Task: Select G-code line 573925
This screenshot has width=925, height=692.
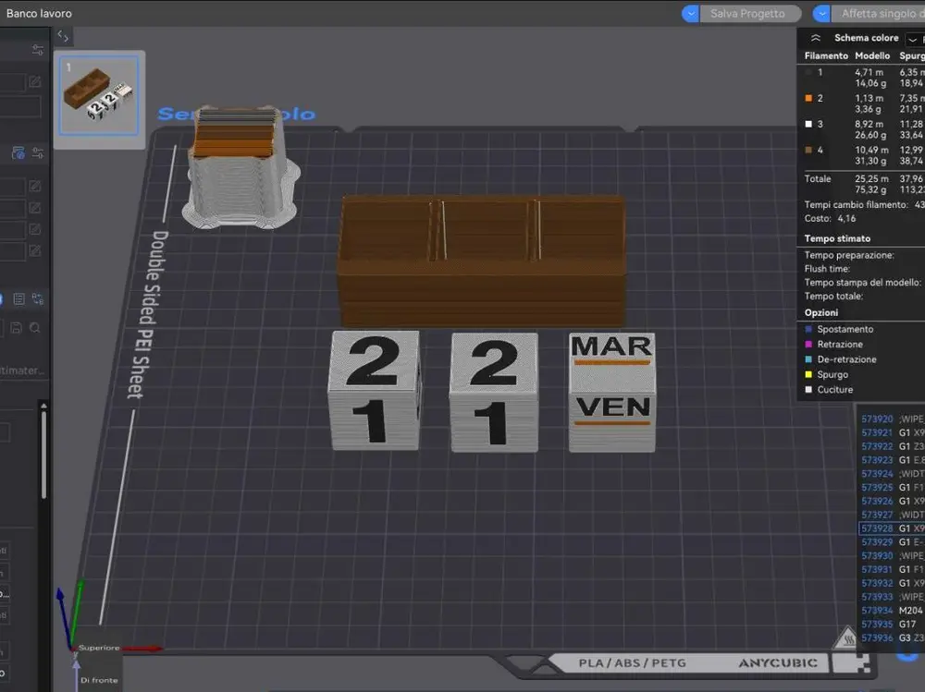Action: coord(892,488)
